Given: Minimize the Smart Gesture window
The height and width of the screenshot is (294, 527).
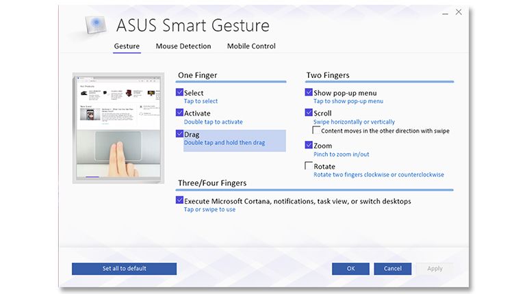Looking at the screenshot, I should (445, 12).
